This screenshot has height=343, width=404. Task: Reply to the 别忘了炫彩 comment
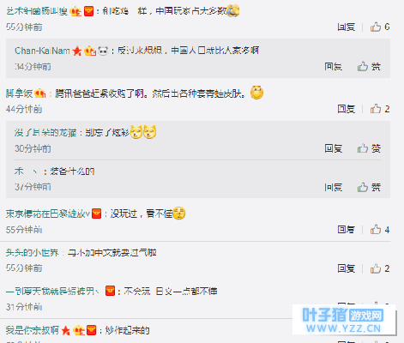(334, 148)
